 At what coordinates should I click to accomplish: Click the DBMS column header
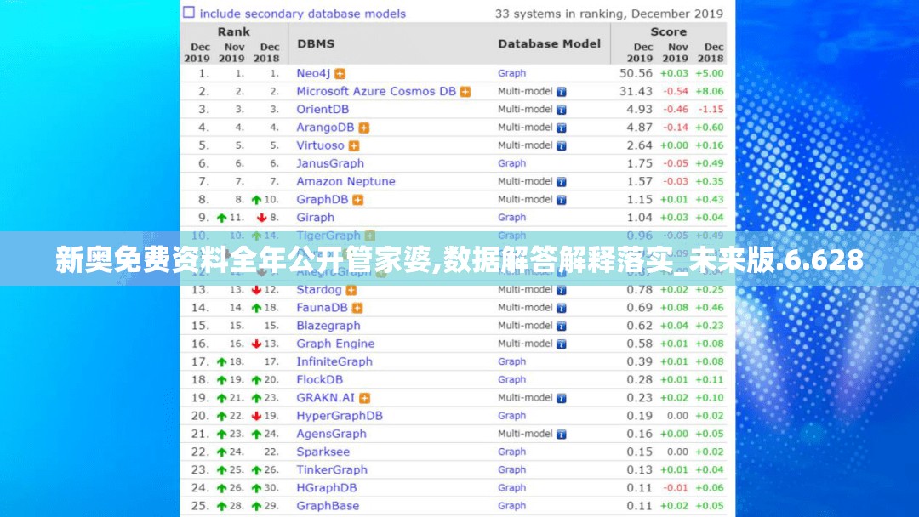click(316, 44)
